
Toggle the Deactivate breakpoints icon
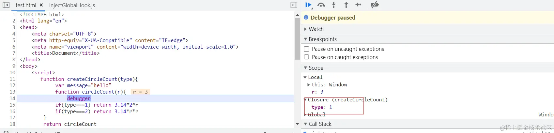point(375,5)
